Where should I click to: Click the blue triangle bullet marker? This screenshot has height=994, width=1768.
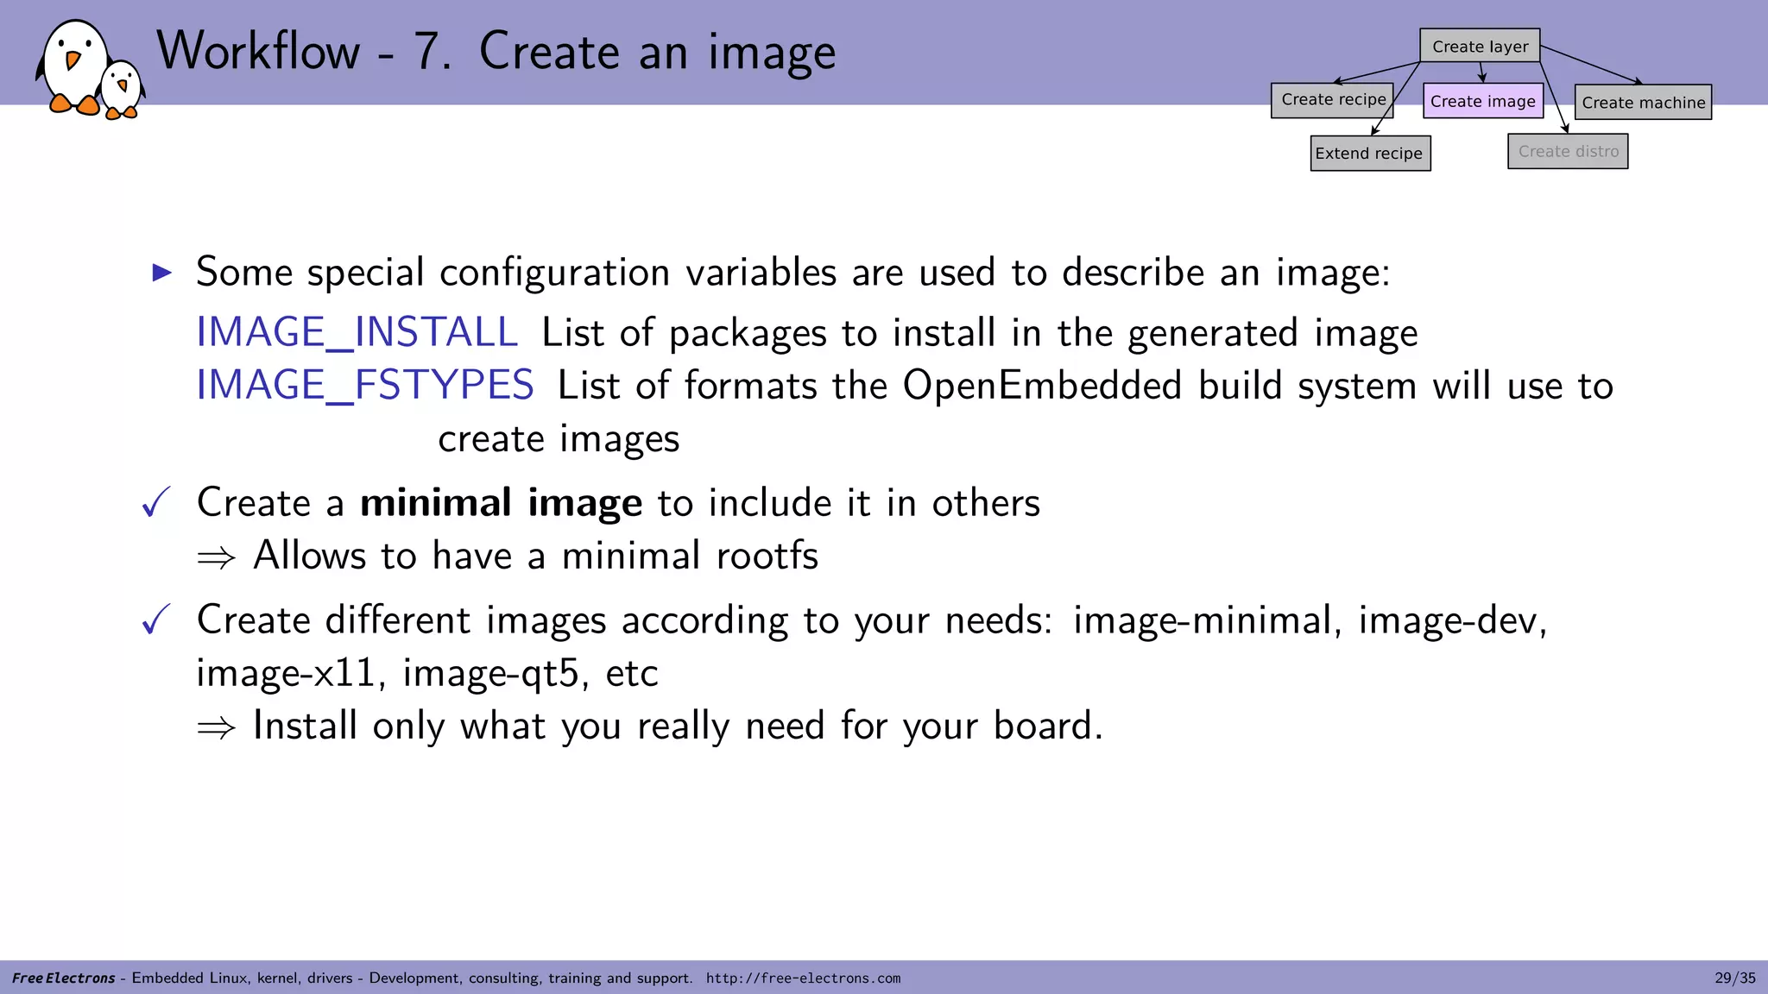[x=162, y=274]
